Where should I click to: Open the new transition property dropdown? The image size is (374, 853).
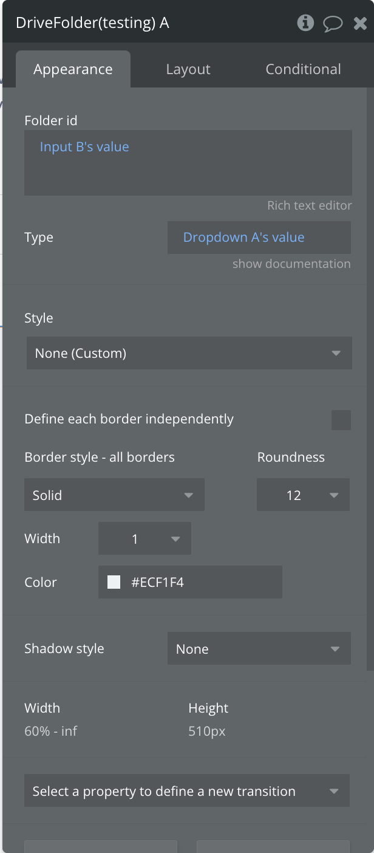pyautogui.click(x=187, y=791)
